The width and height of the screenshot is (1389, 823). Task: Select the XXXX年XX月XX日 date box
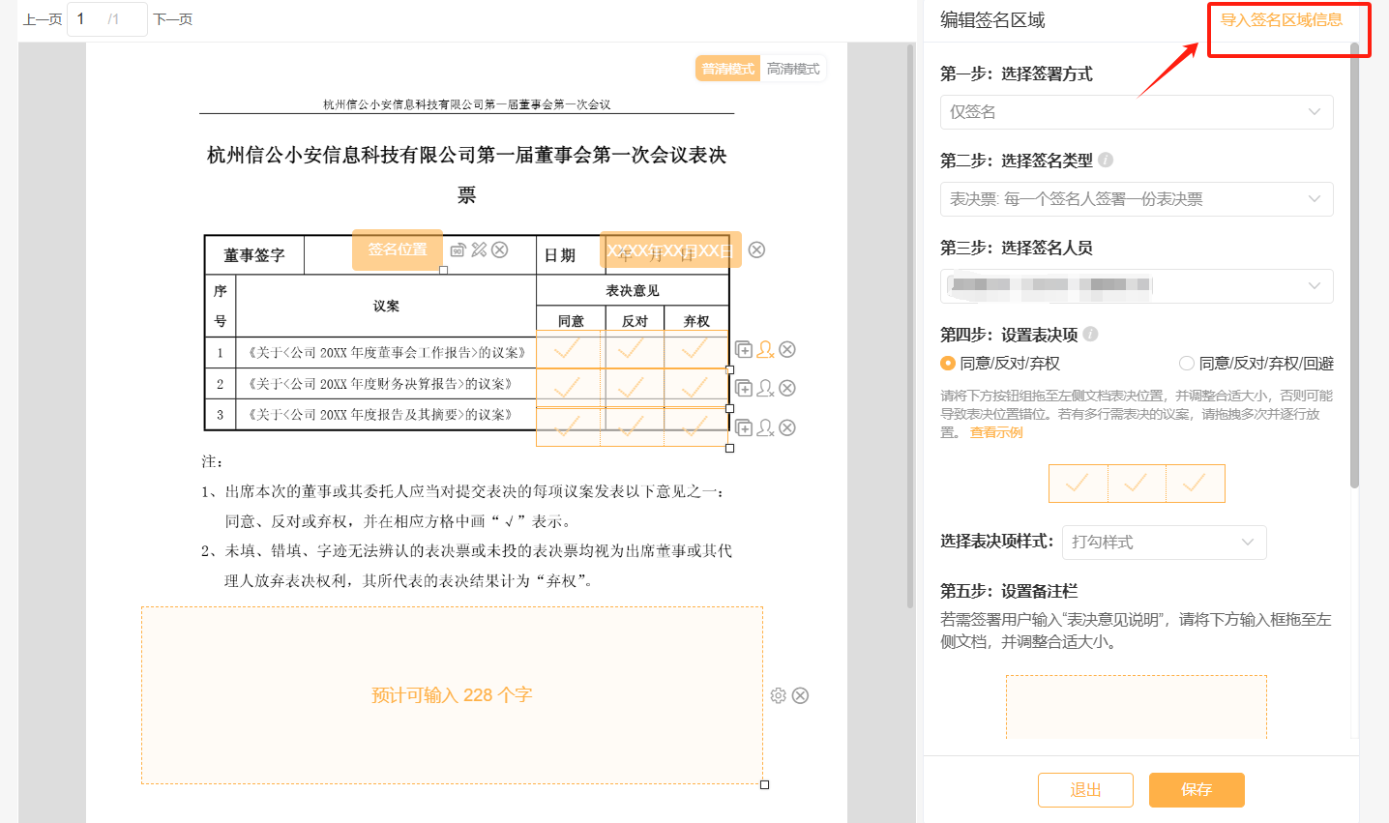pyautogui.click(x=670, y=250)
